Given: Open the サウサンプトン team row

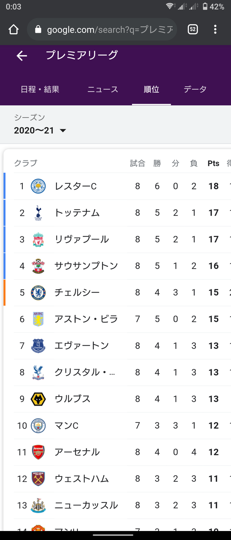Looking at the screenshot, I should click(x=86, y=266).
